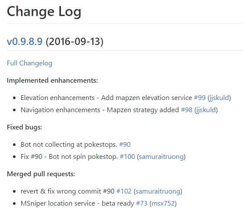Open pull request #73 link
Image resolution: width=243 pixels, height=213 pixels.
142,203
